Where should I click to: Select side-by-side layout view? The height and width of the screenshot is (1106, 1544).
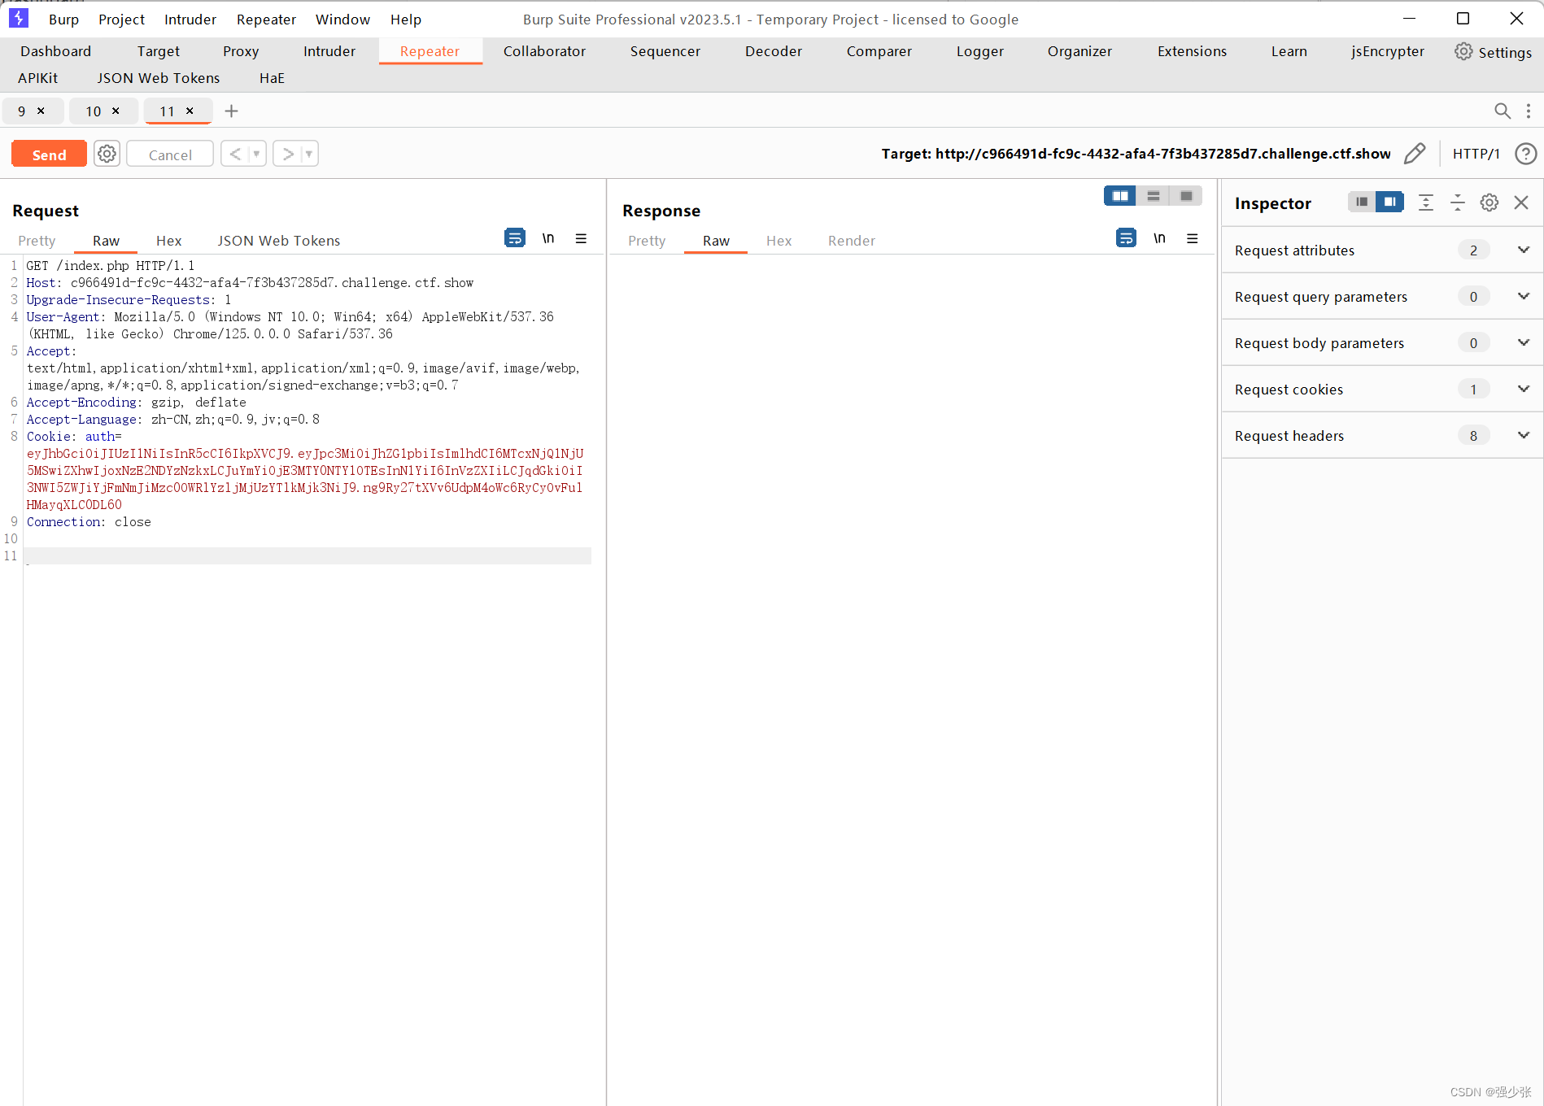(1119, 195)
